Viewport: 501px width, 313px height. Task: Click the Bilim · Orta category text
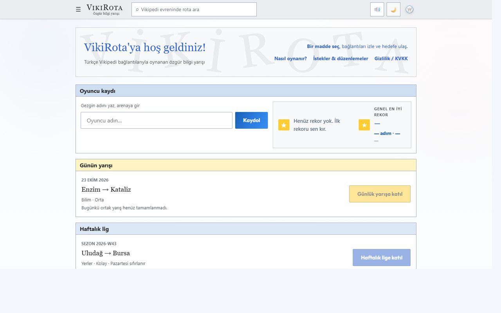[93, 200]
